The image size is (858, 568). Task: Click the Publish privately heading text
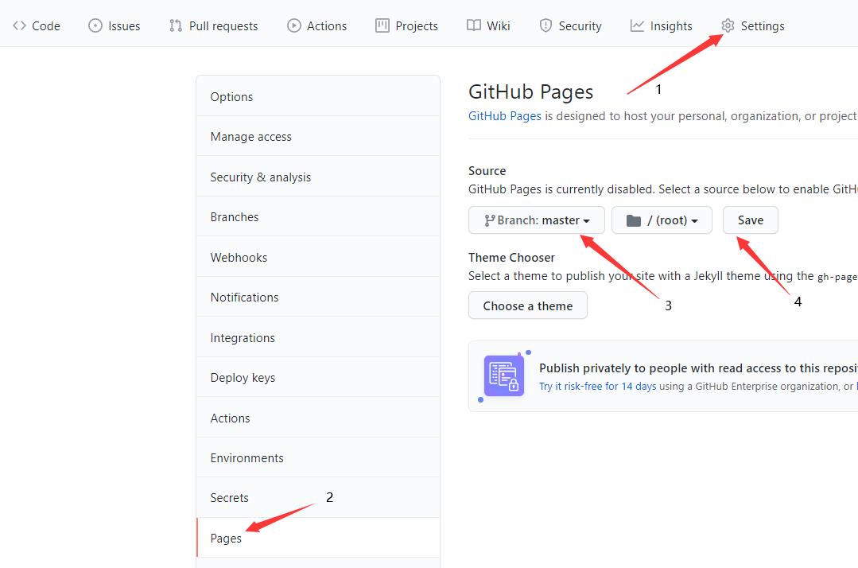[x=698, y=368]
